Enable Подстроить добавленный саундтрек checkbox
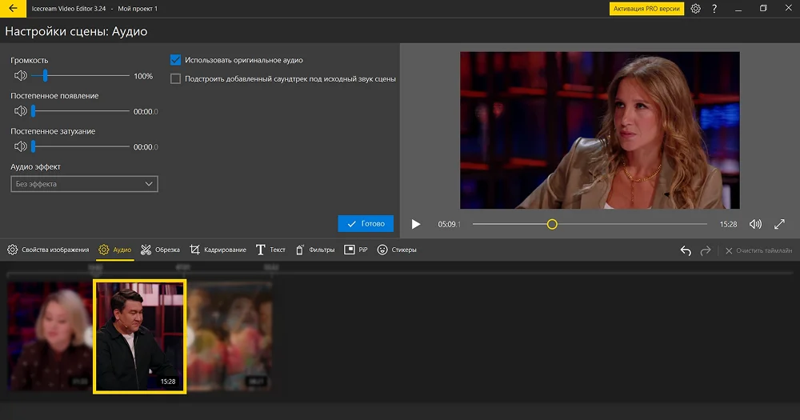Viewport: 800px width, 420px height. (x=176, y=79)
